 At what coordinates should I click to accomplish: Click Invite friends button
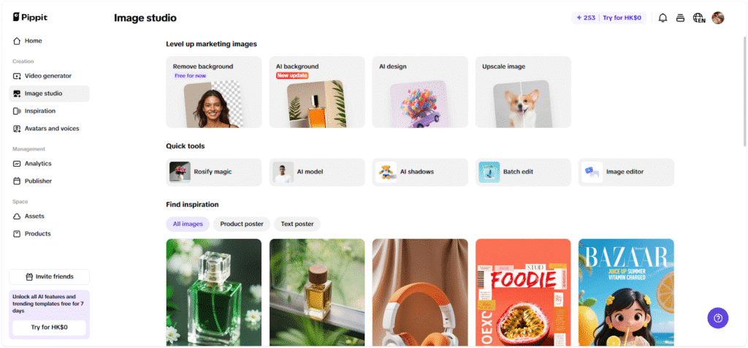(x=49, y=277)
